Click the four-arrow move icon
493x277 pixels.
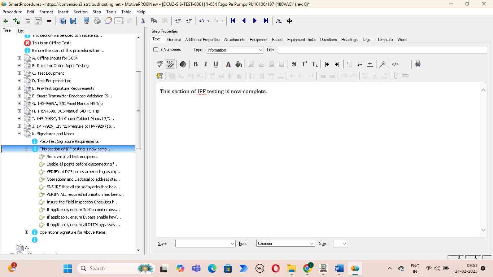(289, 21)
